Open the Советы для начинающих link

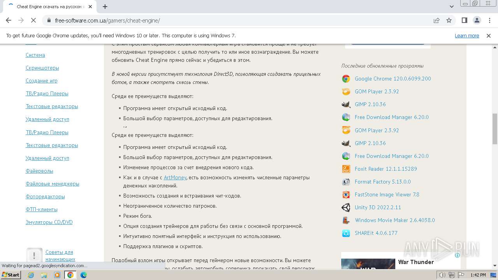pyautogui.click(x=60, y=255)
